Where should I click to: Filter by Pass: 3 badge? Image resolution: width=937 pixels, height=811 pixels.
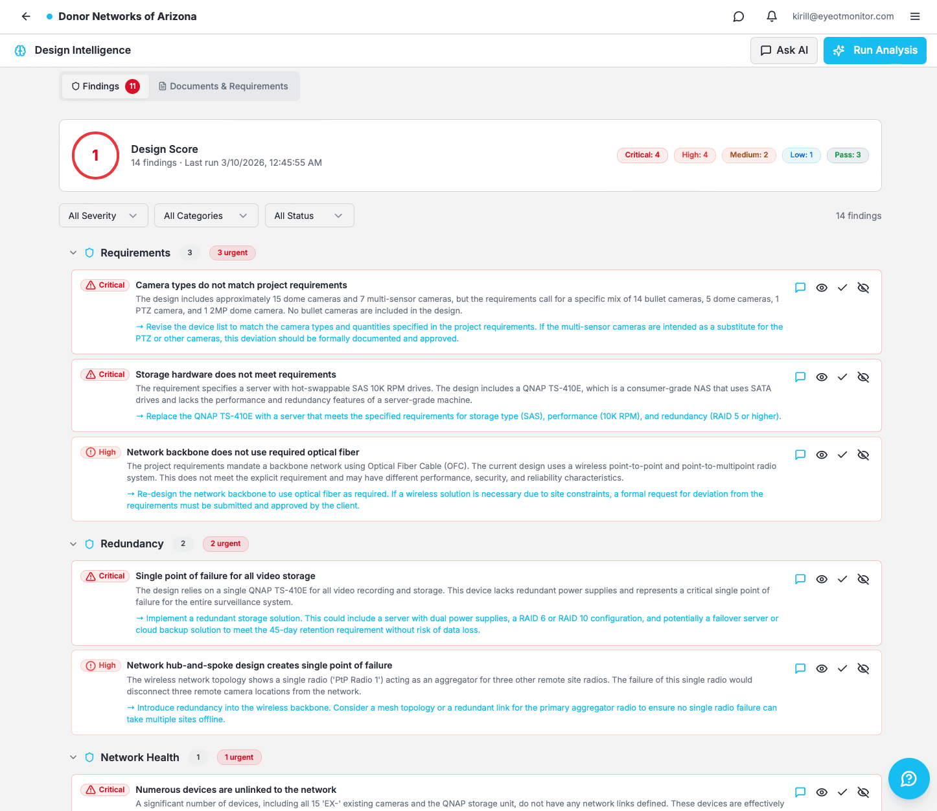(848, 155)
